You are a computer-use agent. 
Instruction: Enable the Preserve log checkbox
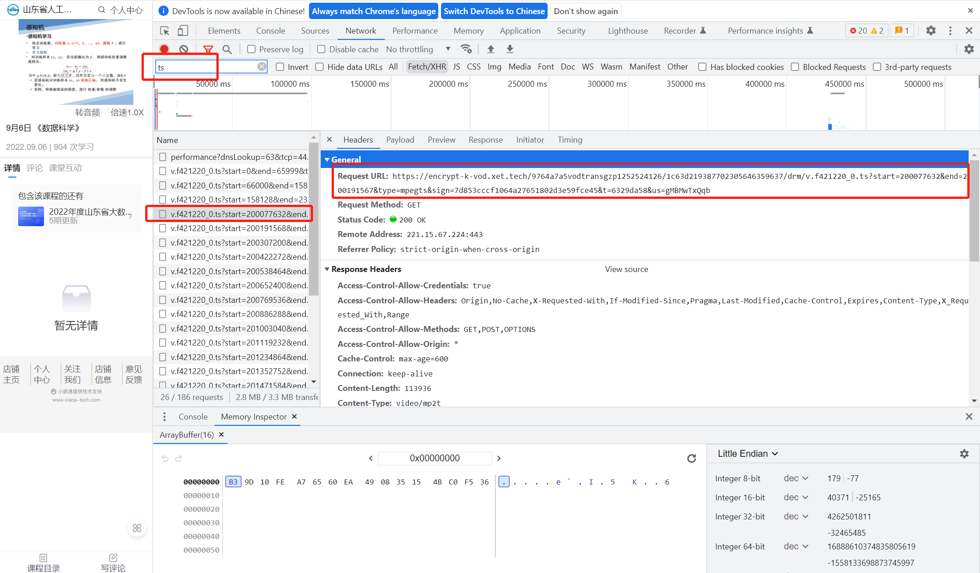(x=251, y=49)
